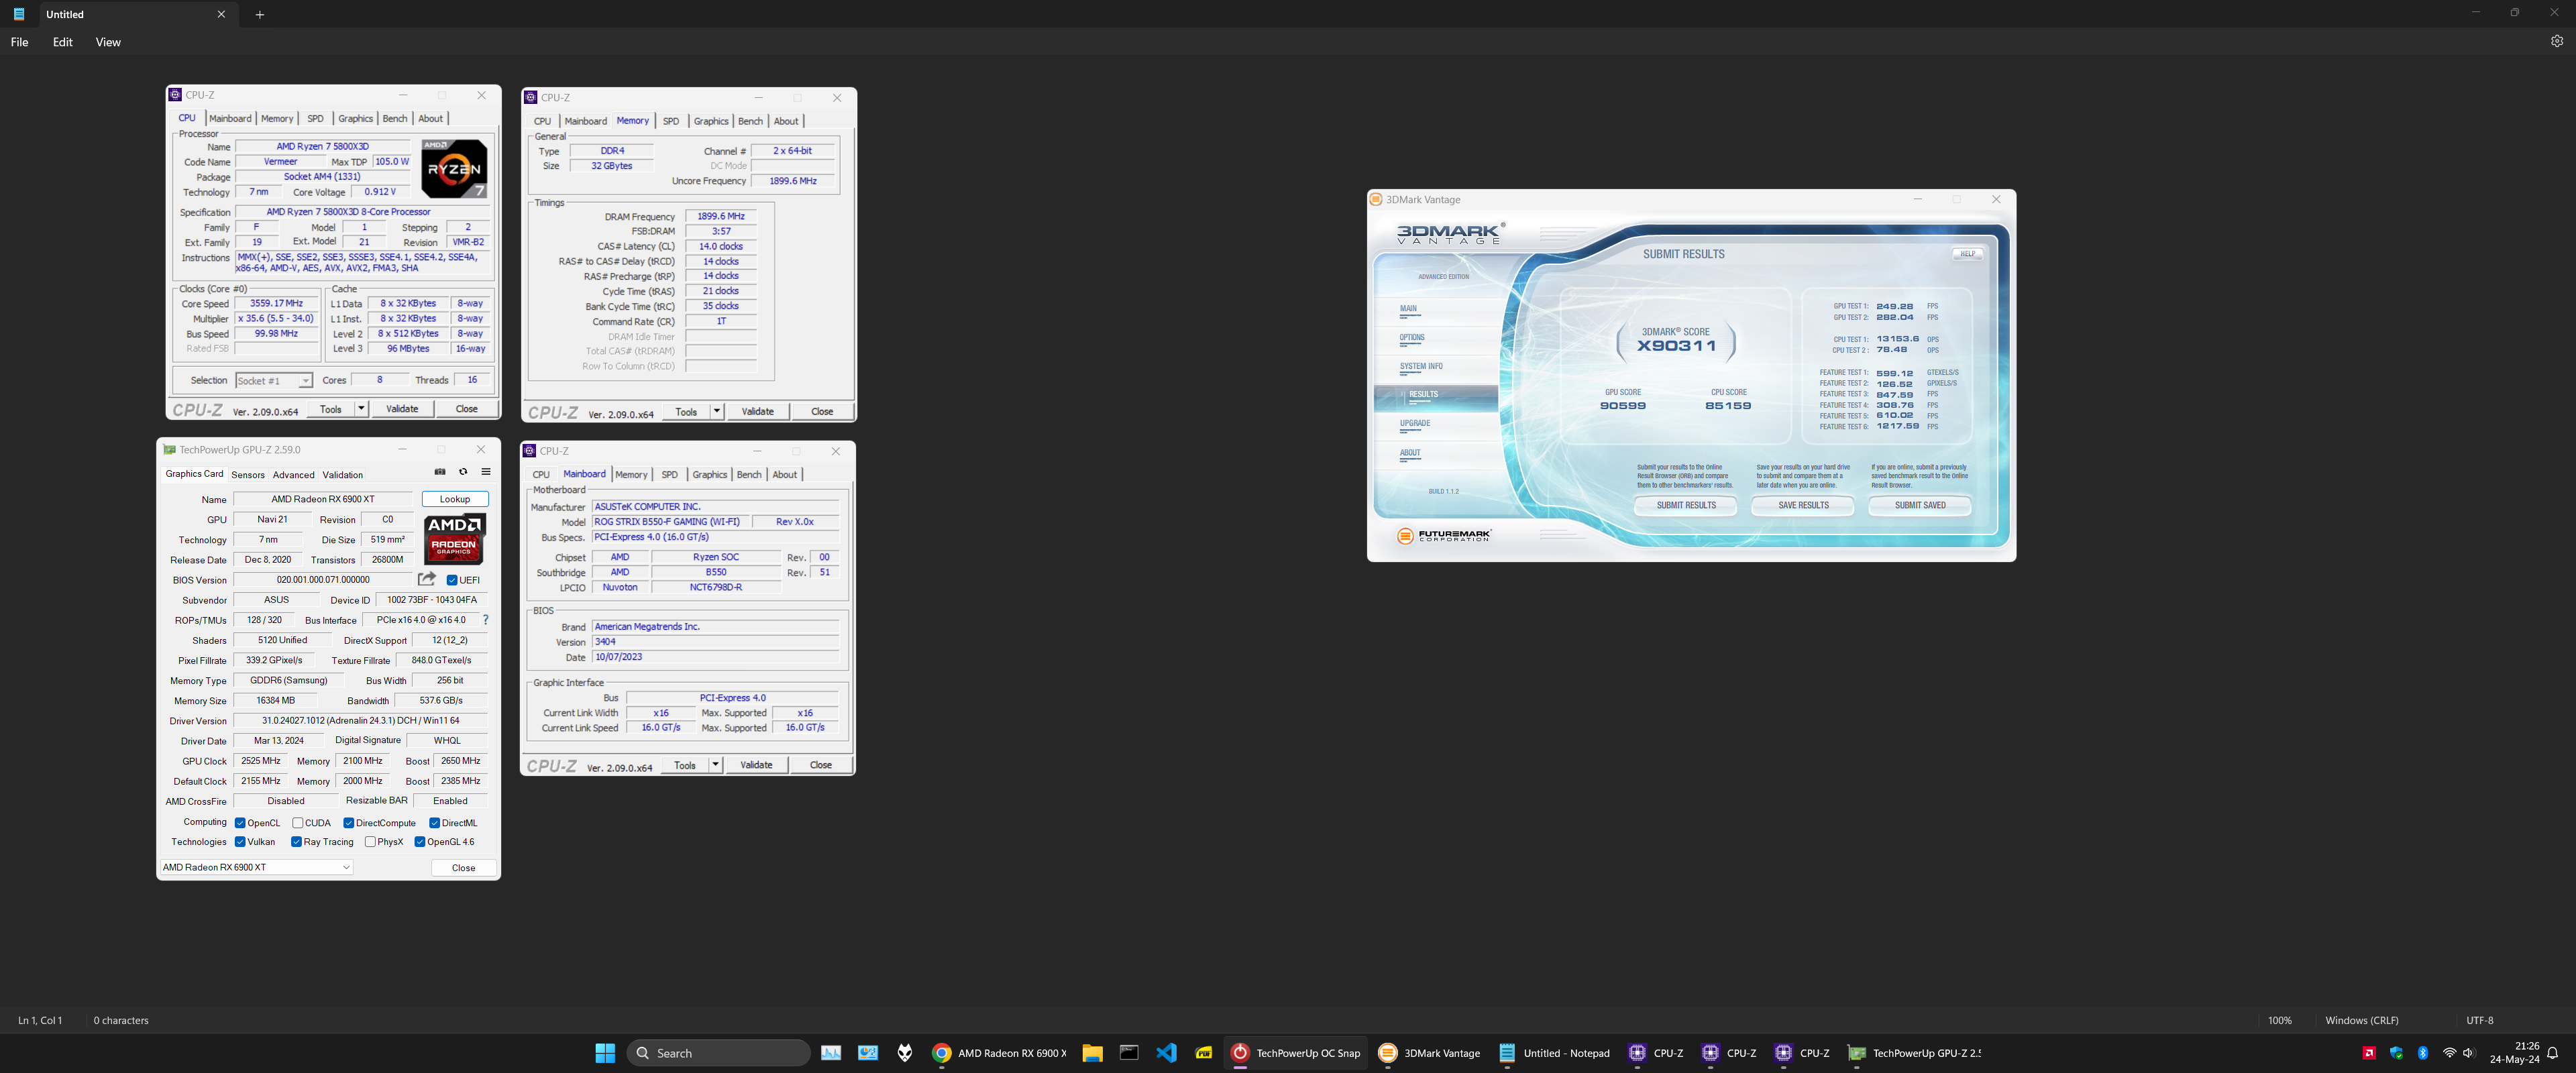Expand Tools arrow in CPU-Z Mainboard-tab window
The width and height of the screenshot is (2576, 1073).
point(715,765)
